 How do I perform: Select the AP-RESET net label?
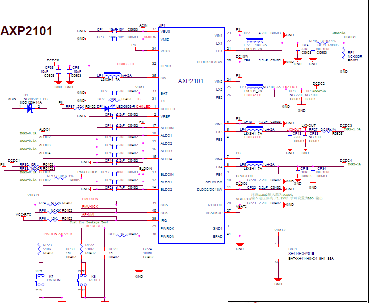[x=94, y=226]
